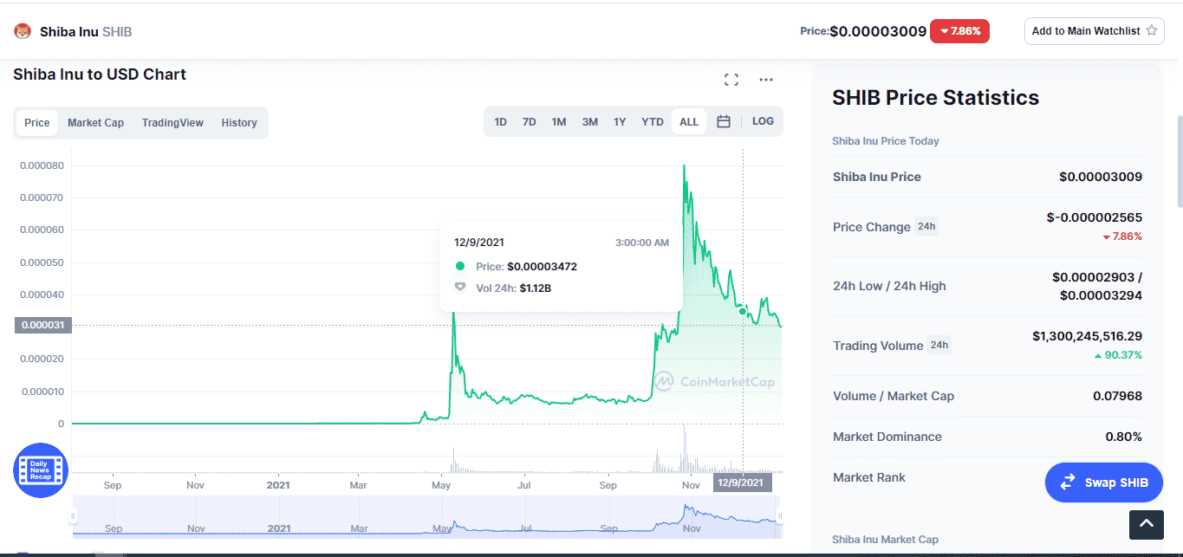Click the 0.000031 current price label on the y-axis

click(x=42, y=326)
